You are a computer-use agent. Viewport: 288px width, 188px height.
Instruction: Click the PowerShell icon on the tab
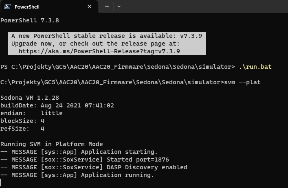(8, 7)
